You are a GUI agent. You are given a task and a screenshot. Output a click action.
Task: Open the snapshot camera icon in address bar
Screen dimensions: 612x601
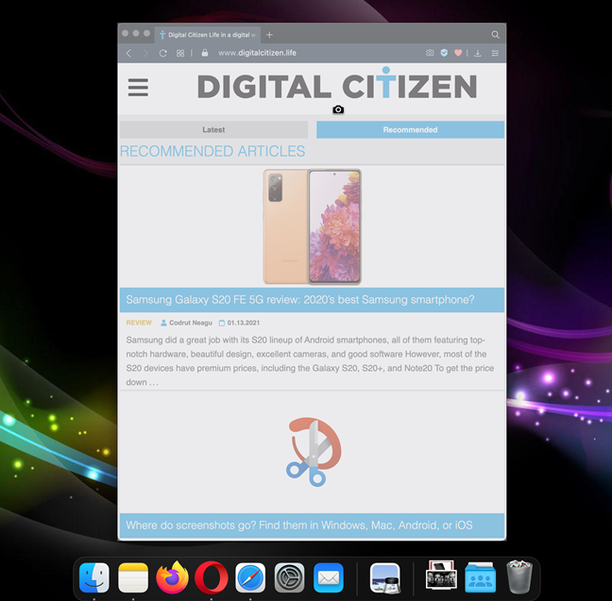(430, 53)
